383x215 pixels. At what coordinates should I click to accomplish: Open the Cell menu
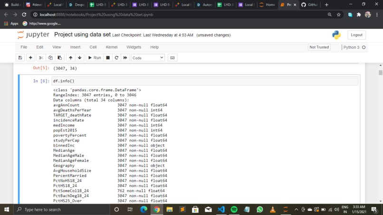point(93,47)
